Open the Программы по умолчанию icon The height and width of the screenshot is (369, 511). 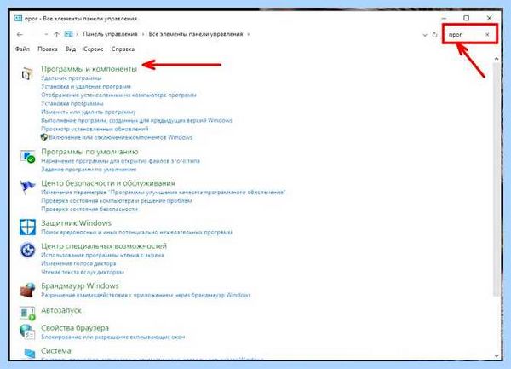27,157
